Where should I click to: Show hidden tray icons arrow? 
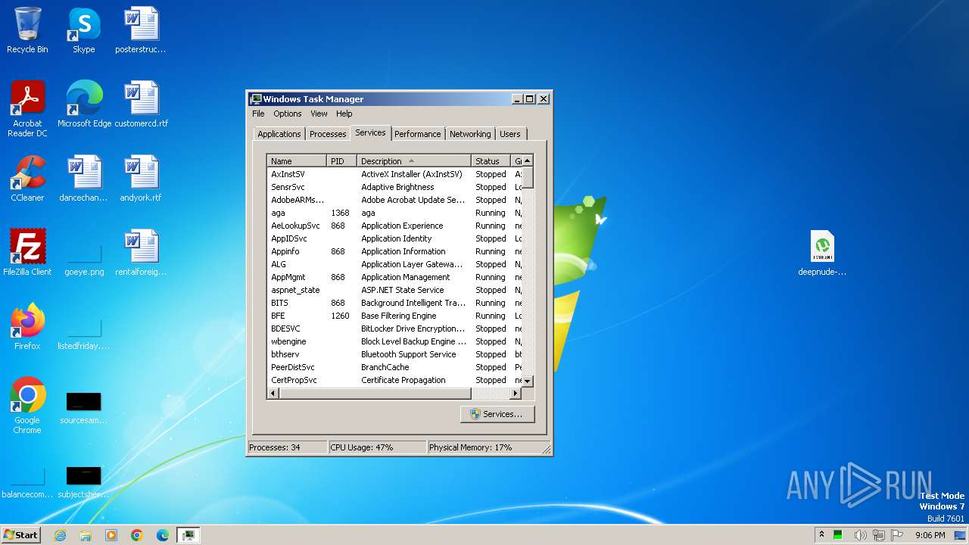(821, 534)
